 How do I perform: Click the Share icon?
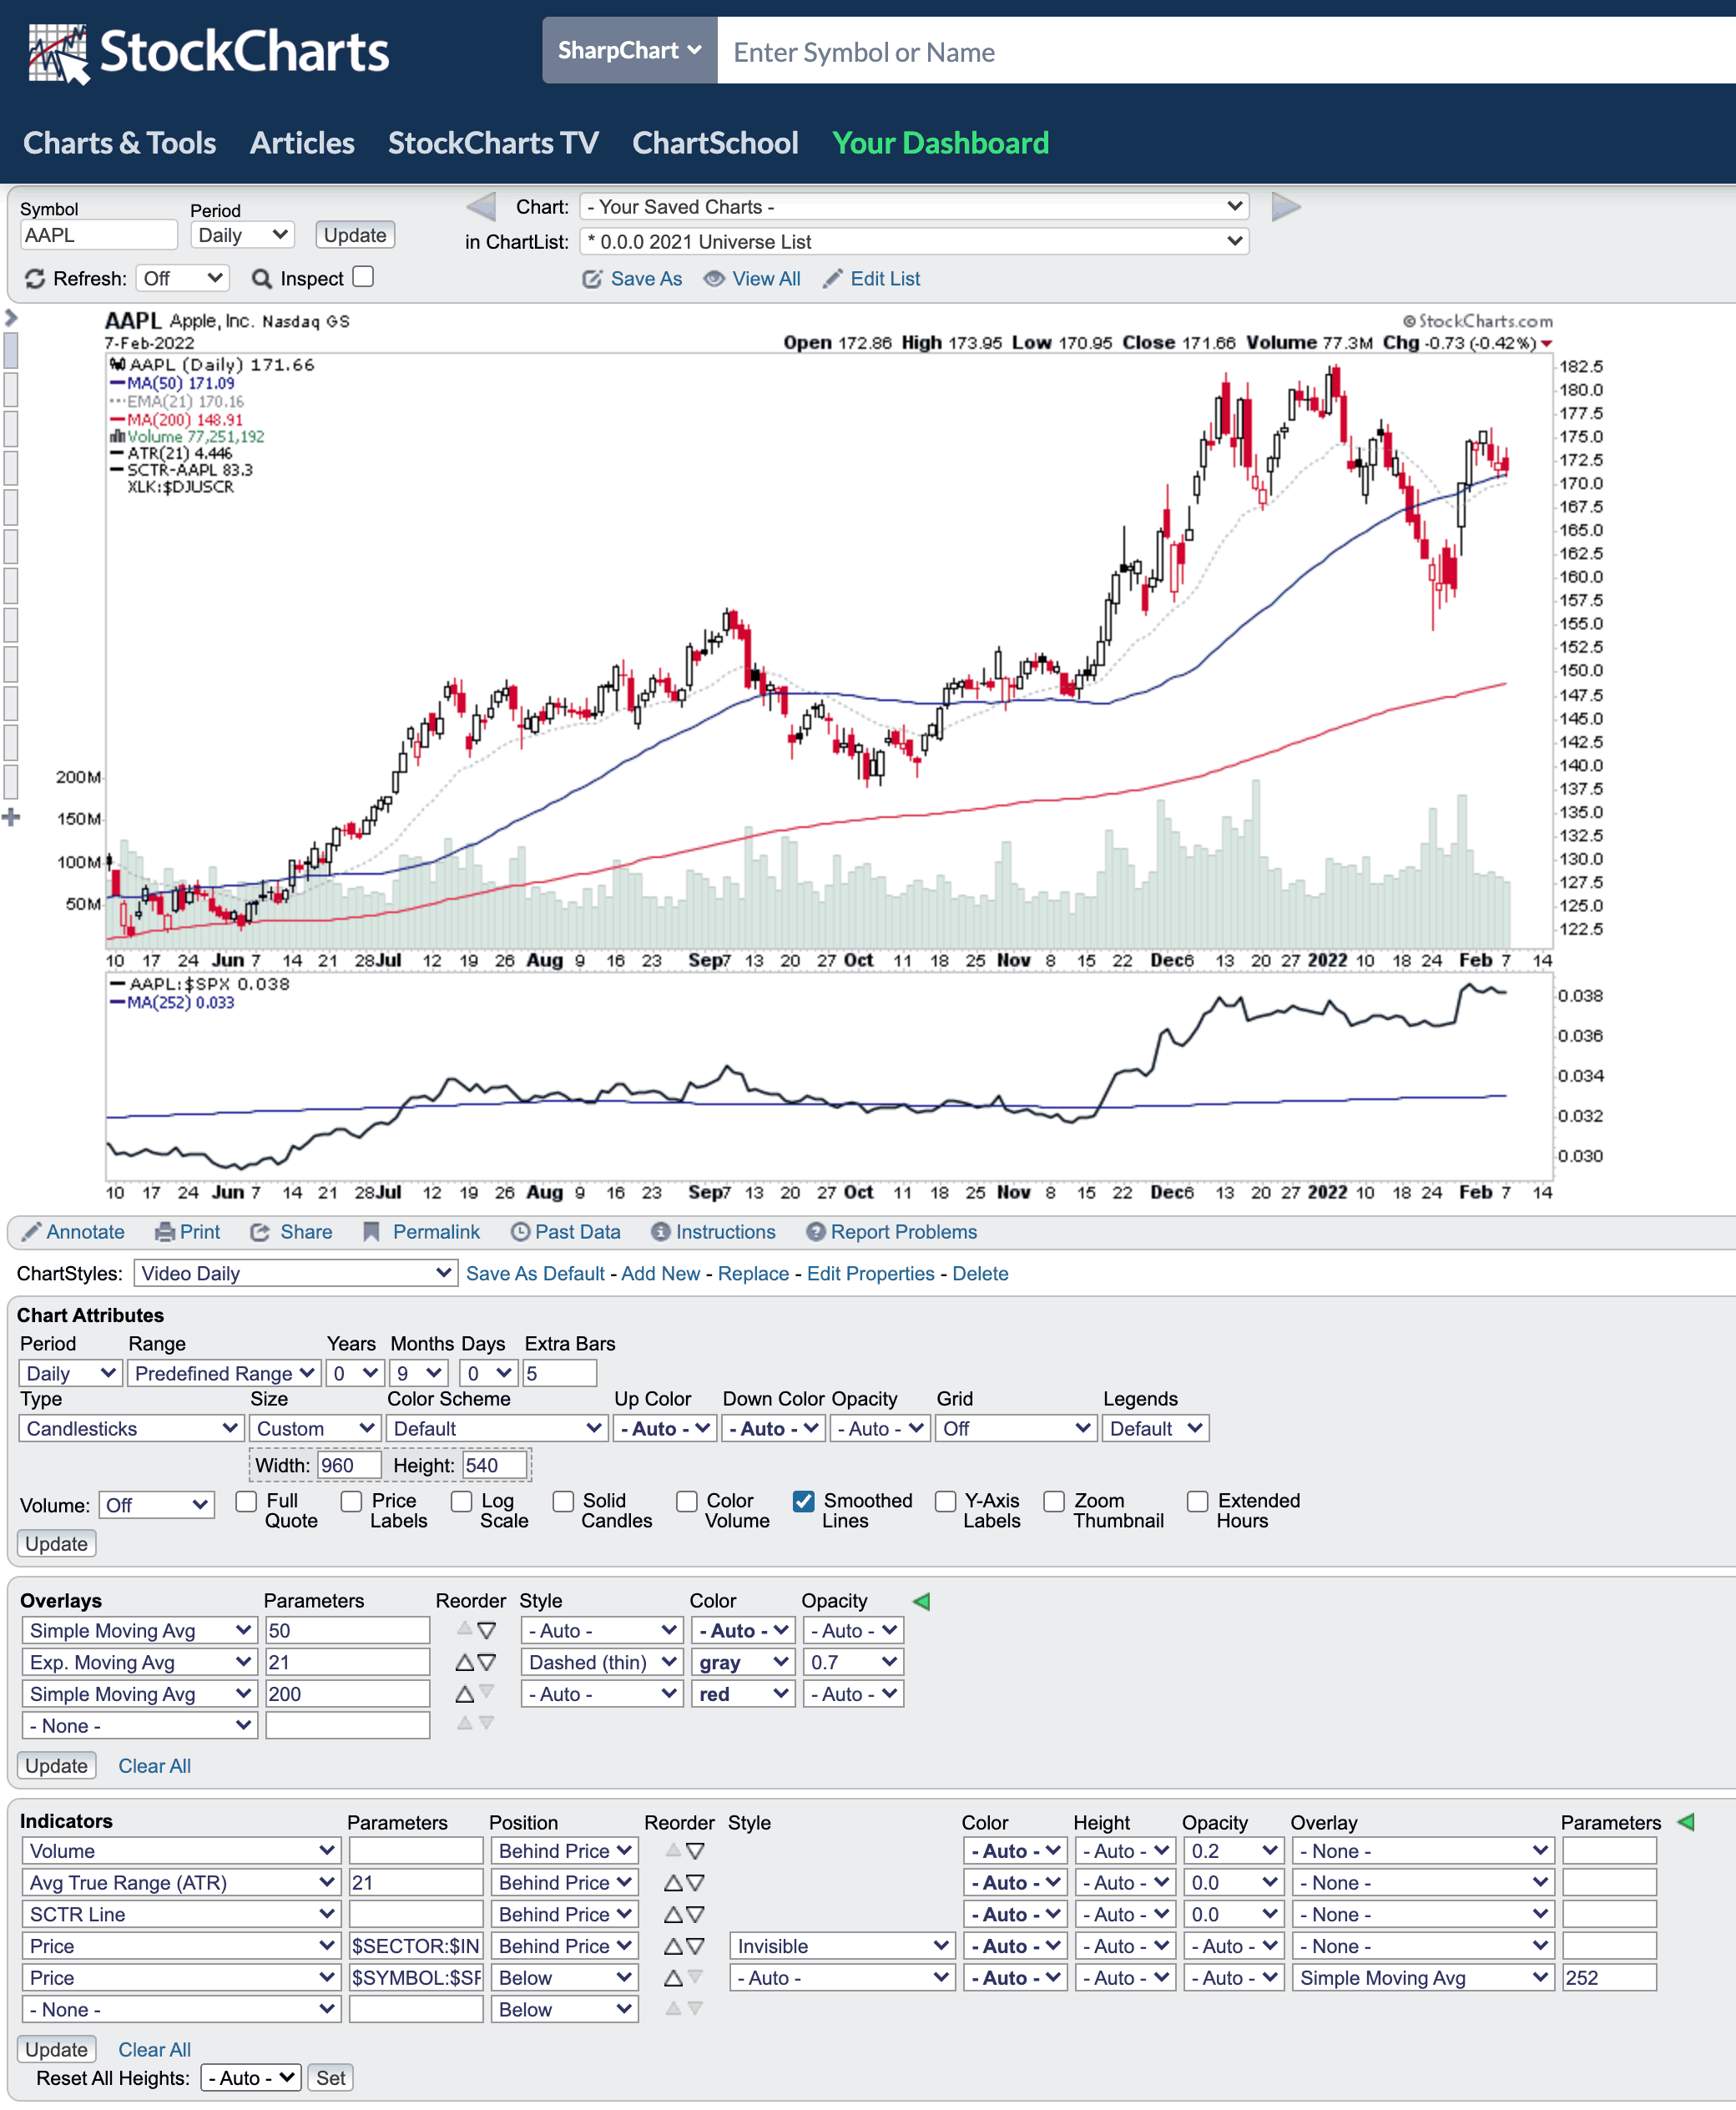pos(261,1232)
